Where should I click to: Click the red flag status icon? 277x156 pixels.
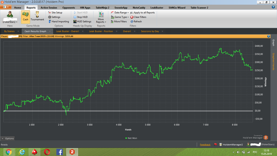[215, 145]
